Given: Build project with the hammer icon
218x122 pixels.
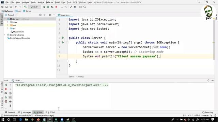Looking at the screenshot, I should click(x=25, y=7).
